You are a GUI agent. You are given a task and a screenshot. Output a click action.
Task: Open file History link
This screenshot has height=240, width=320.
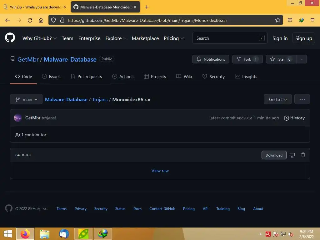pyautogui.click(x=294, y=118)
